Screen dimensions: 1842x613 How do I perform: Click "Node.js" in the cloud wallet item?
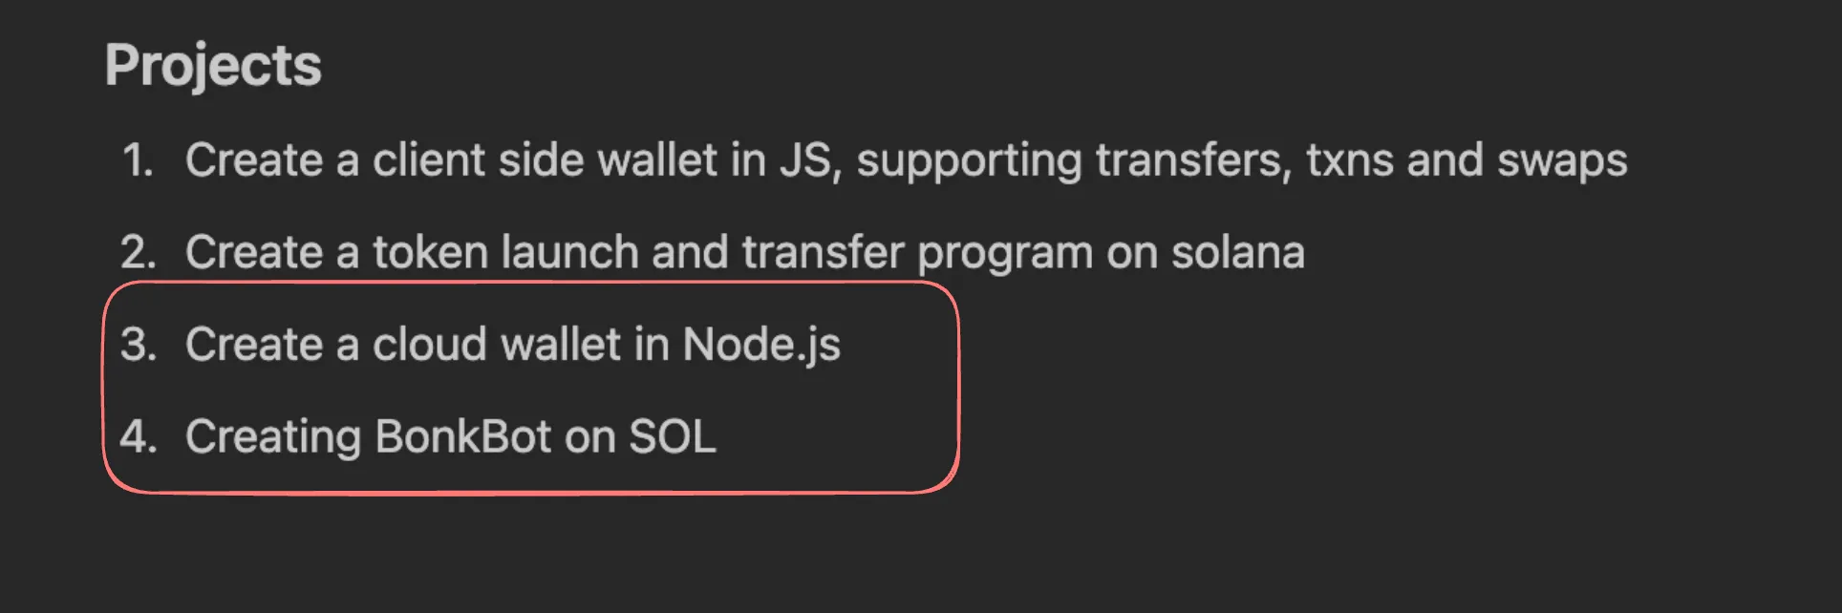click(x=760, y=344)
